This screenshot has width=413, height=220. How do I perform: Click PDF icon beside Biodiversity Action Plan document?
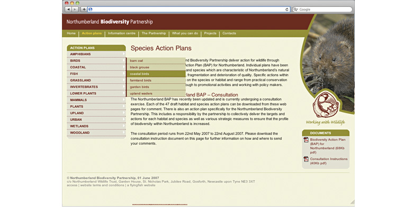coord(306,140)
